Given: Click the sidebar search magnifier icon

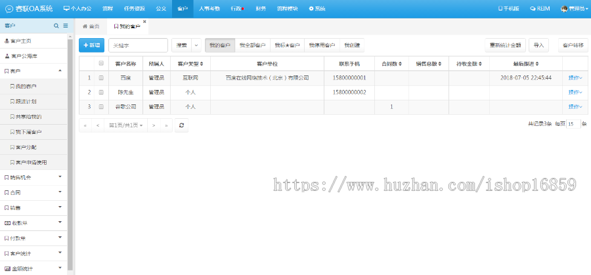Looking at the screenshot, I should point(56,26).
